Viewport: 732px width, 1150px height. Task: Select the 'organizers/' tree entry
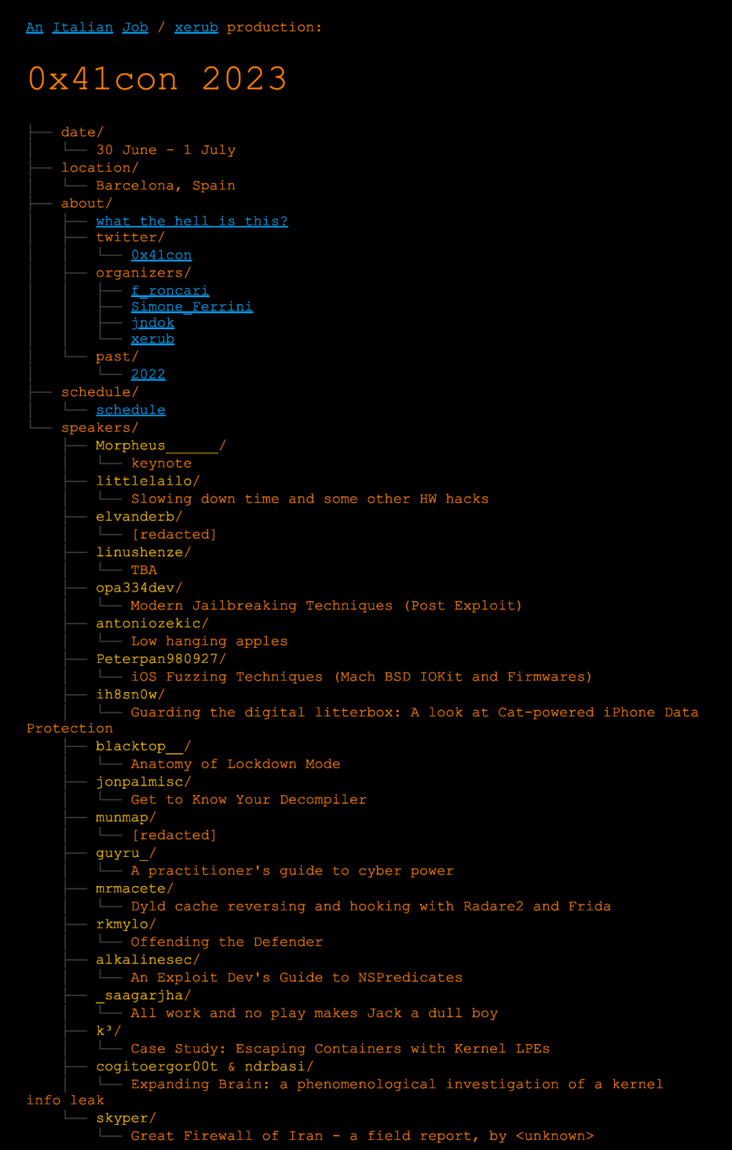tap(144, 273)
